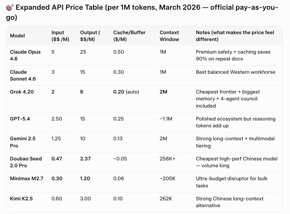Select the Grok 4.20 model cell
Screen dimensions: 290x214
(x=22, y=92)
